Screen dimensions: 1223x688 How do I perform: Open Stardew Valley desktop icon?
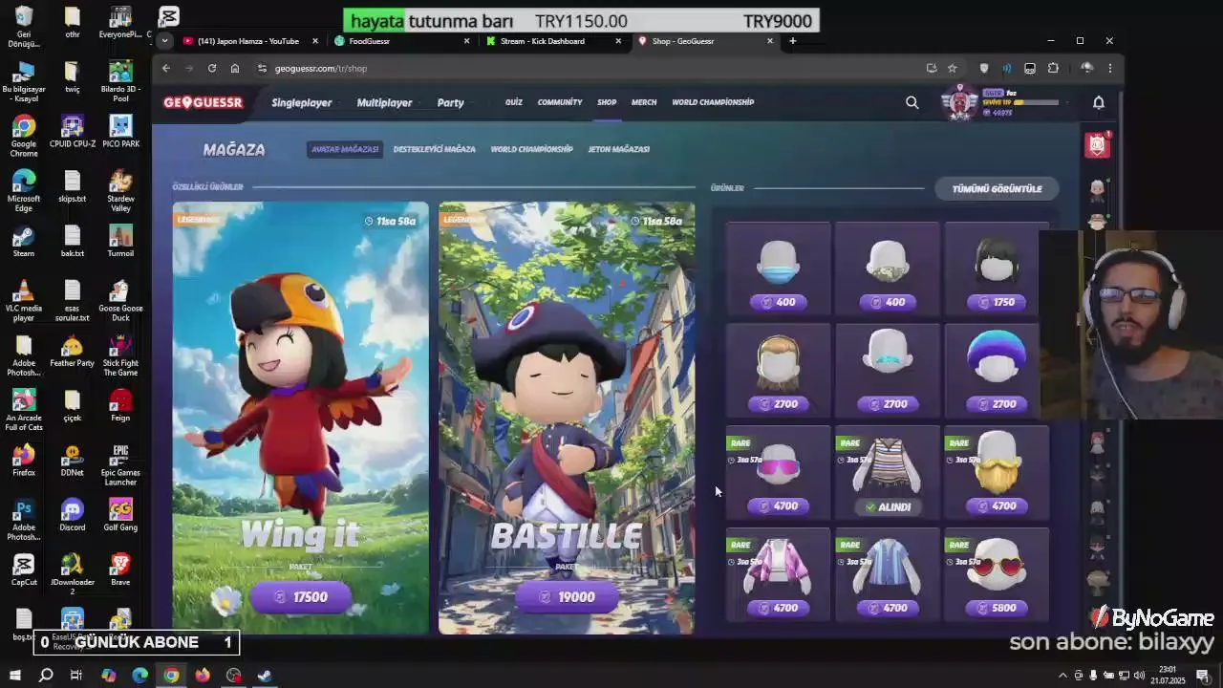[120, 191]
